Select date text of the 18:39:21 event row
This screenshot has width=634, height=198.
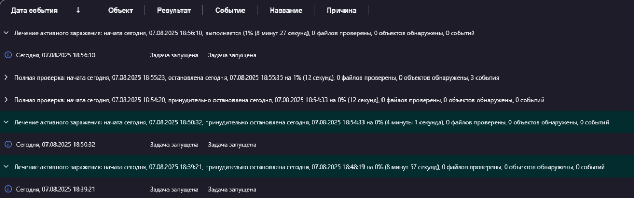tap(56, 190)
